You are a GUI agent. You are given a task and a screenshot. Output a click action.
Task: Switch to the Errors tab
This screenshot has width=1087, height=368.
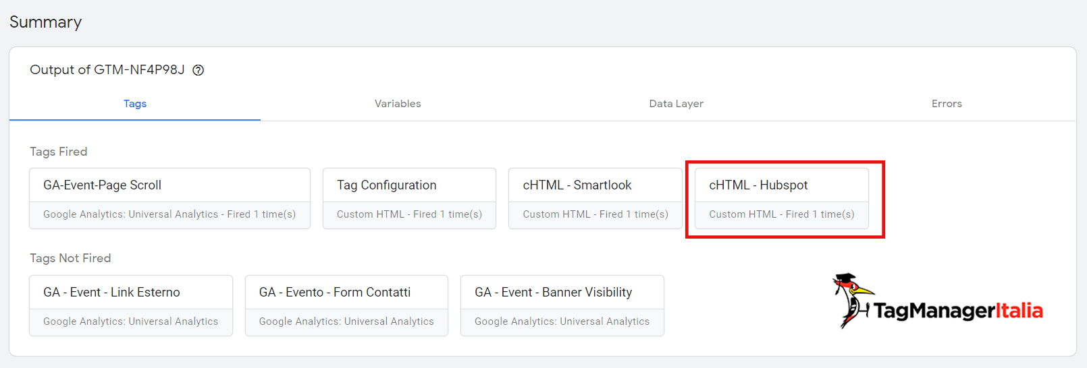(947, 104)
